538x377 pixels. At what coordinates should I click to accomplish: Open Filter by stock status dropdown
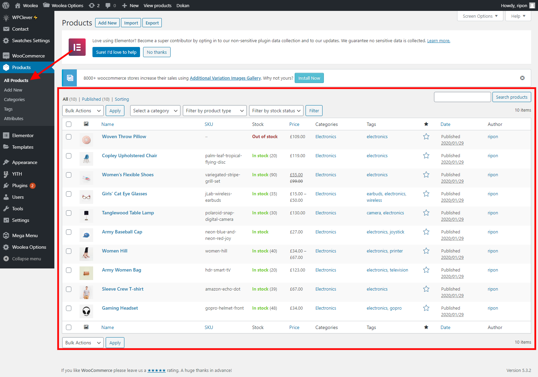[x=276, y=111]
